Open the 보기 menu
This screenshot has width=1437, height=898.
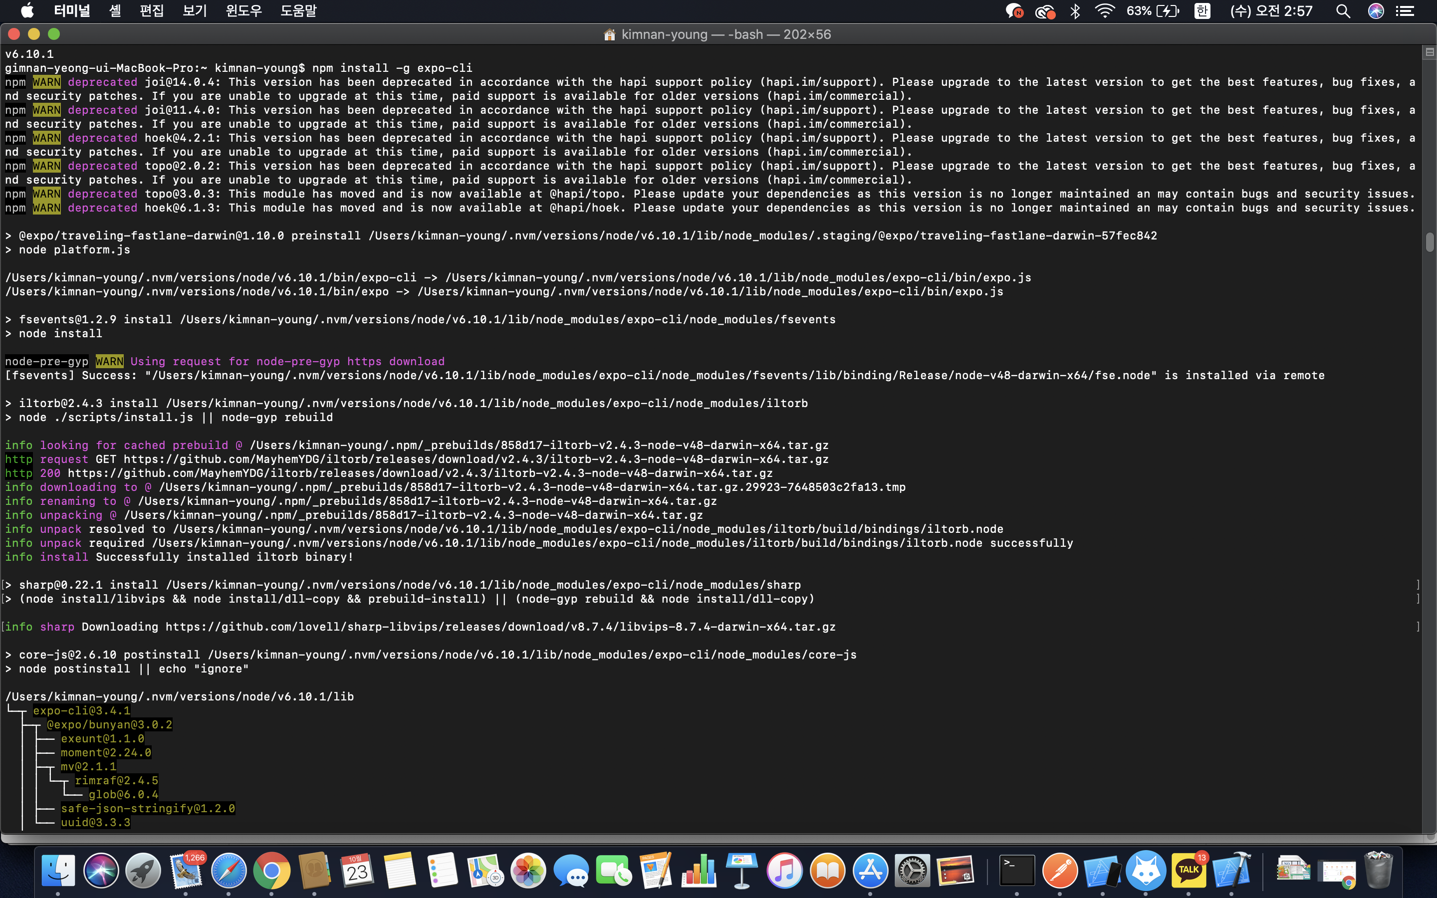click(x=194, y=11)
